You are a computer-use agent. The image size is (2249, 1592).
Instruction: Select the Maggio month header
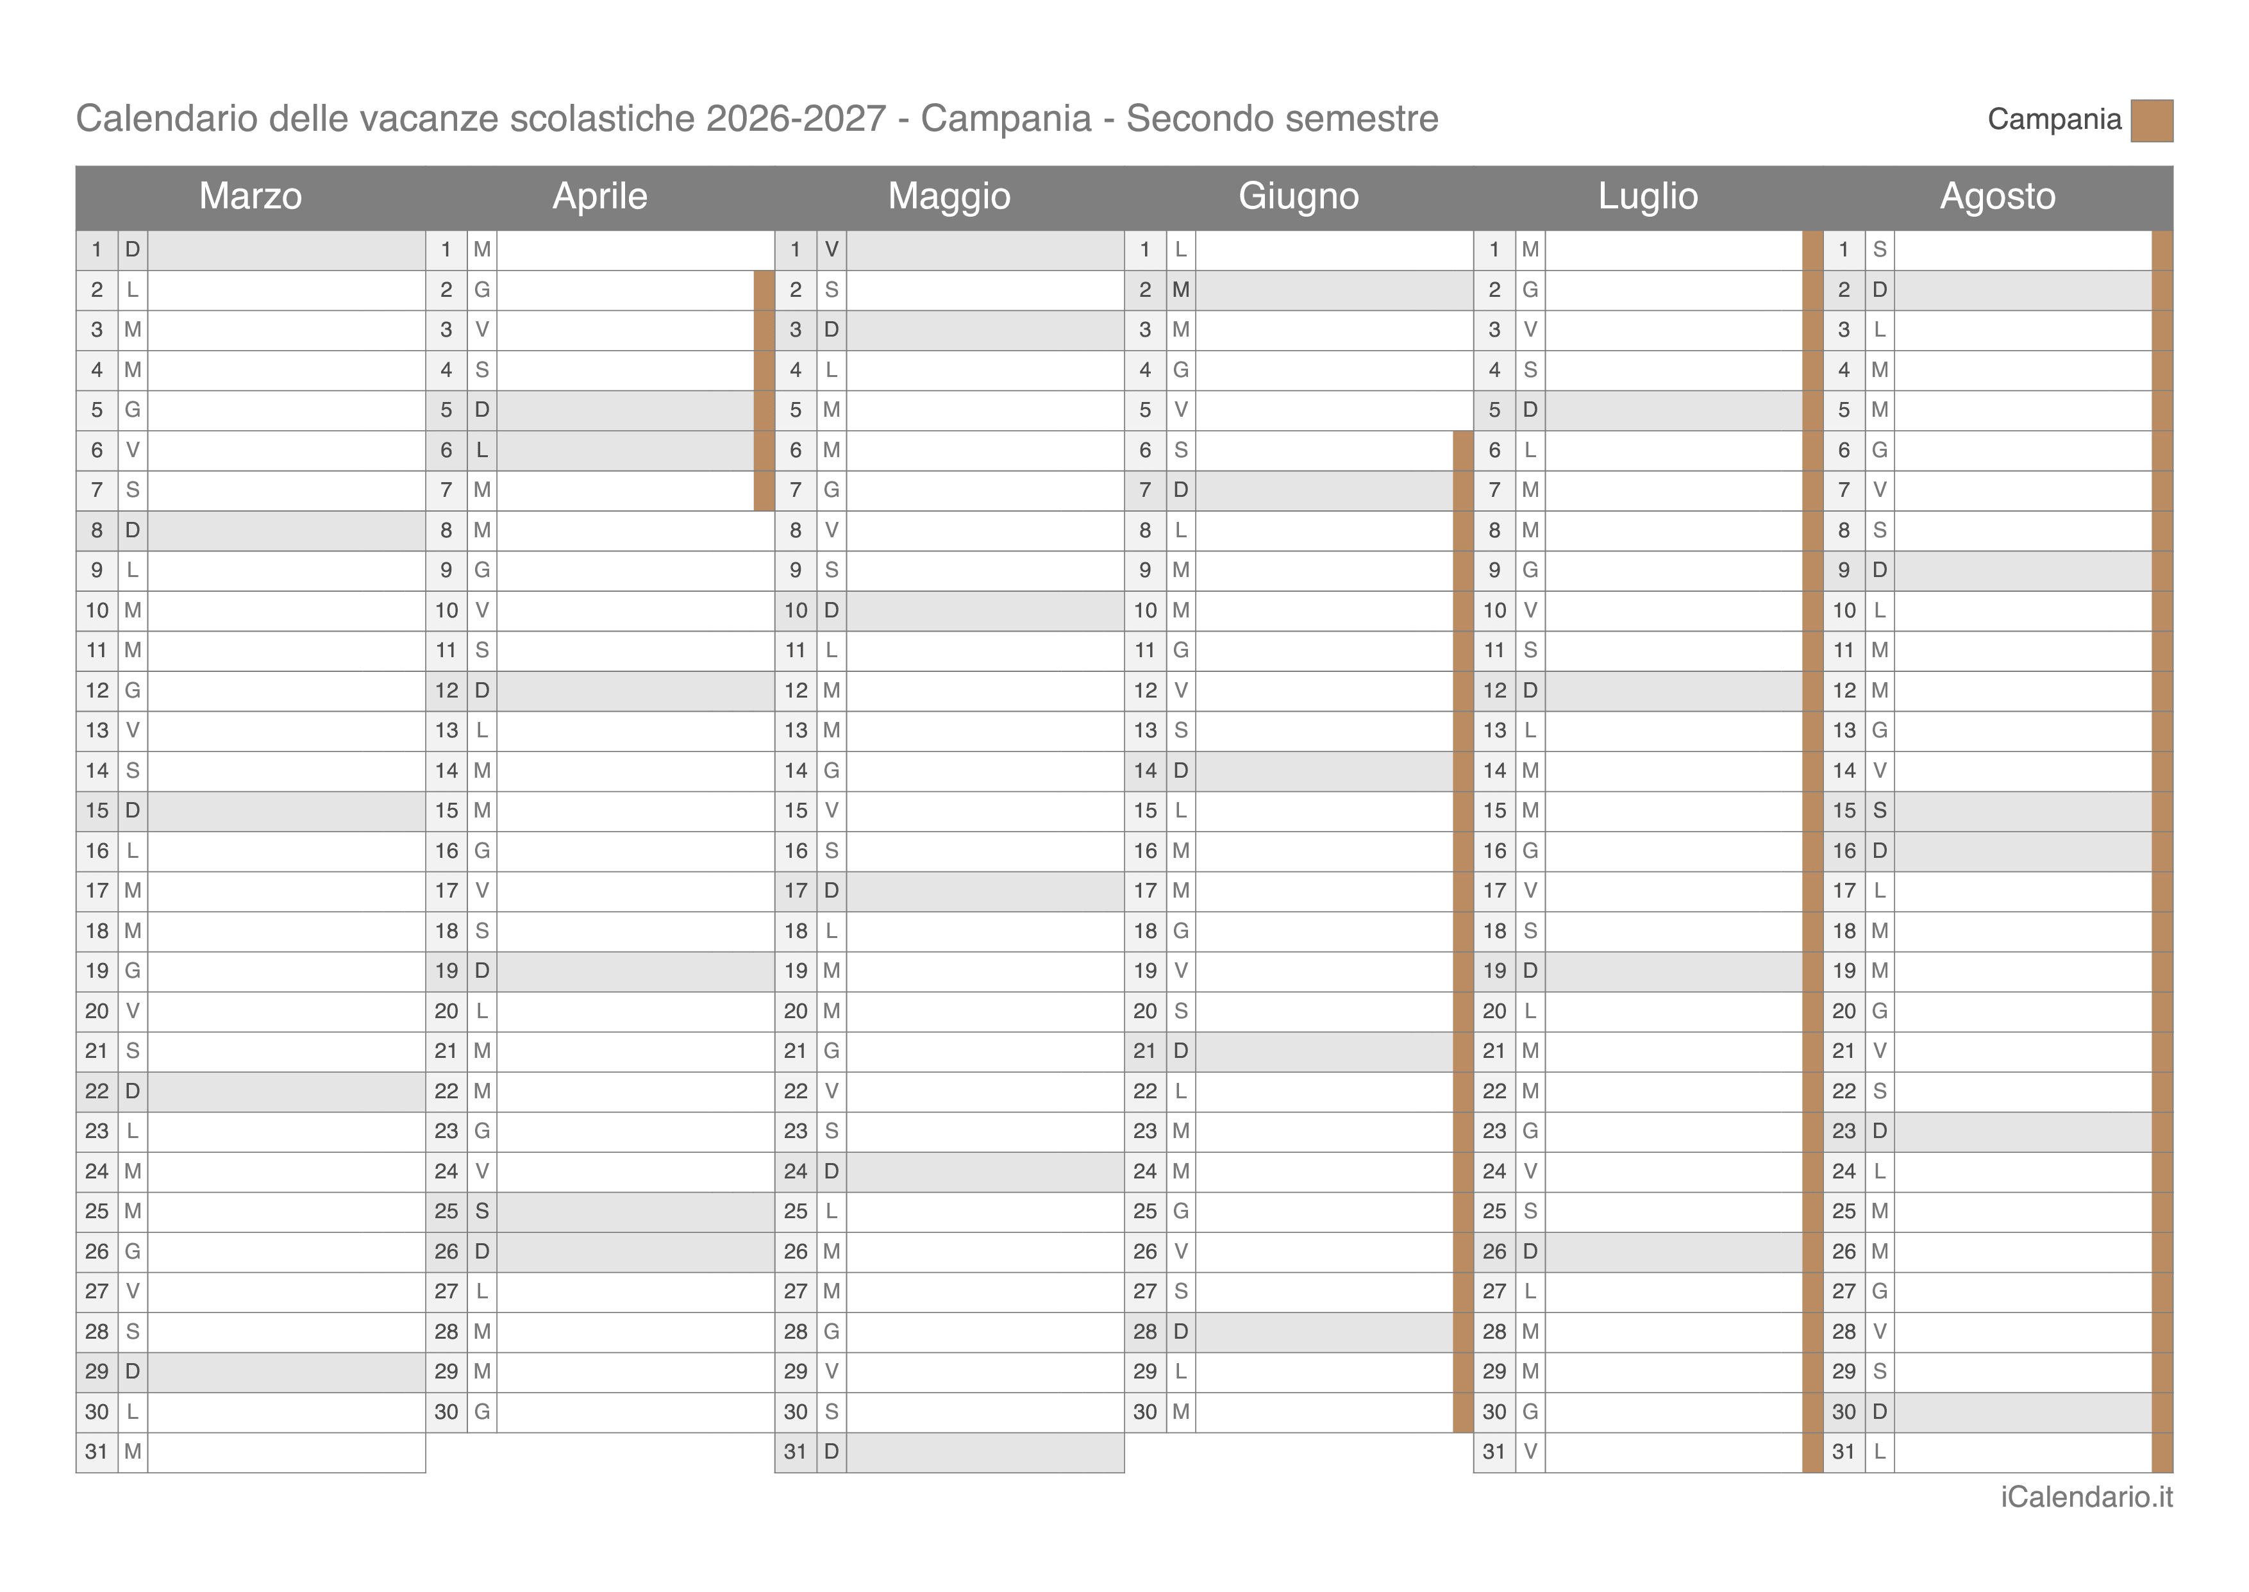point(949,196)
